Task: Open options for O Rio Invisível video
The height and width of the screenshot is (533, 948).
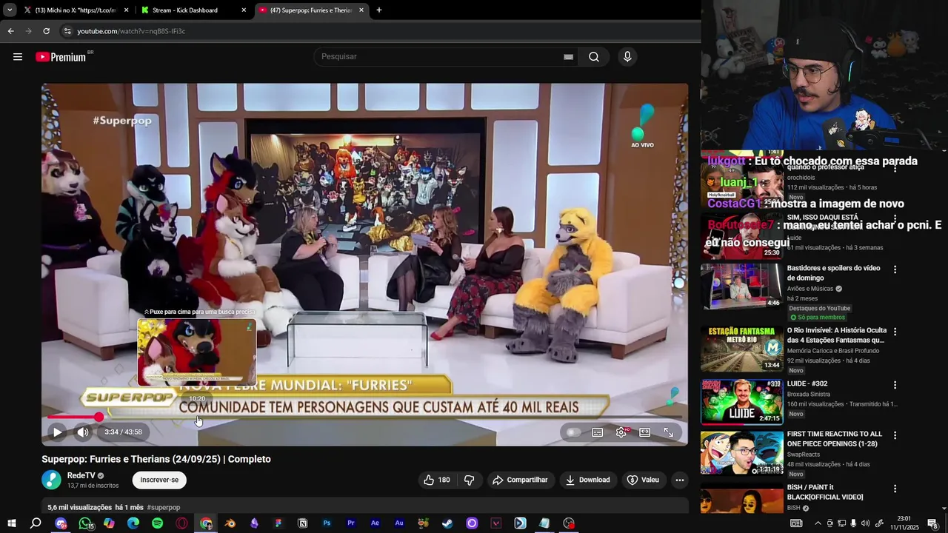Action: [x=895, y=332]
